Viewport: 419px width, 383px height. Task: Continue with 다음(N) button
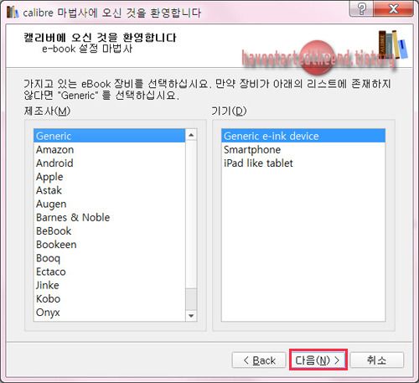click(x=318, y=360)
